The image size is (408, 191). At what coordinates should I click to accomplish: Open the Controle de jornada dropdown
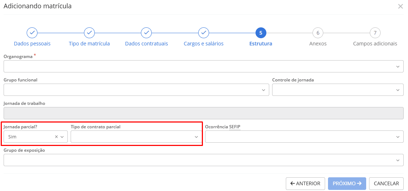click(338, 90)
